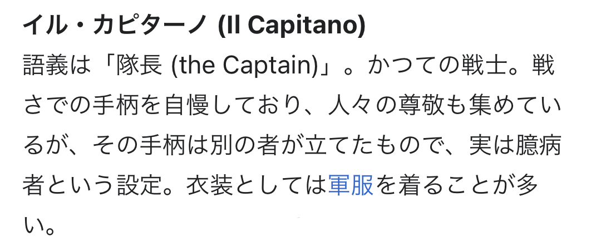Click the word 尊敬 in the paragraph
596x241 pixels.
420,105
